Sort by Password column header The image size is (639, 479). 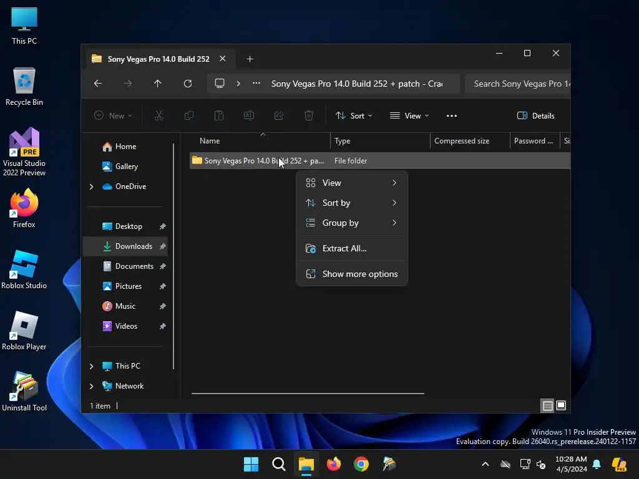pos(535,141)
